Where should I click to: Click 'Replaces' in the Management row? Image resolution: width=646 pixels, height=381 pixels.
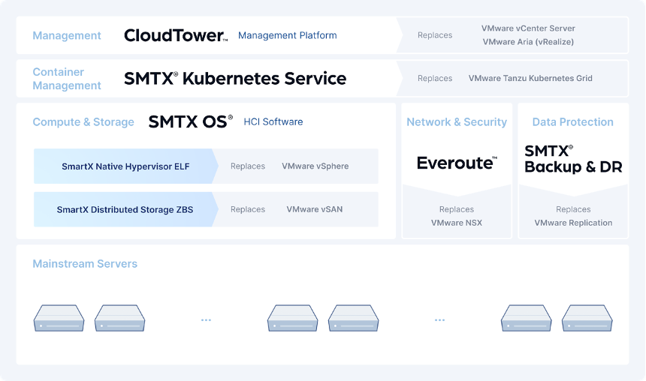click(x=435, y=35)
